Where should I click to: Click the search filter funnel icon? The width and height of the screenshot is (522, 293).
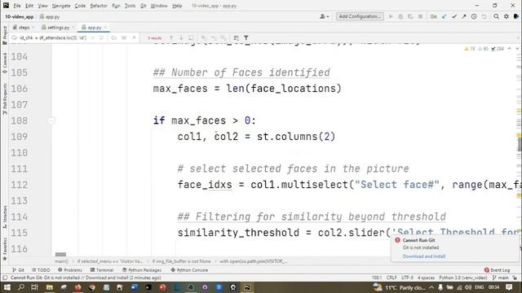pyautogui.click(x=246, y=38)
